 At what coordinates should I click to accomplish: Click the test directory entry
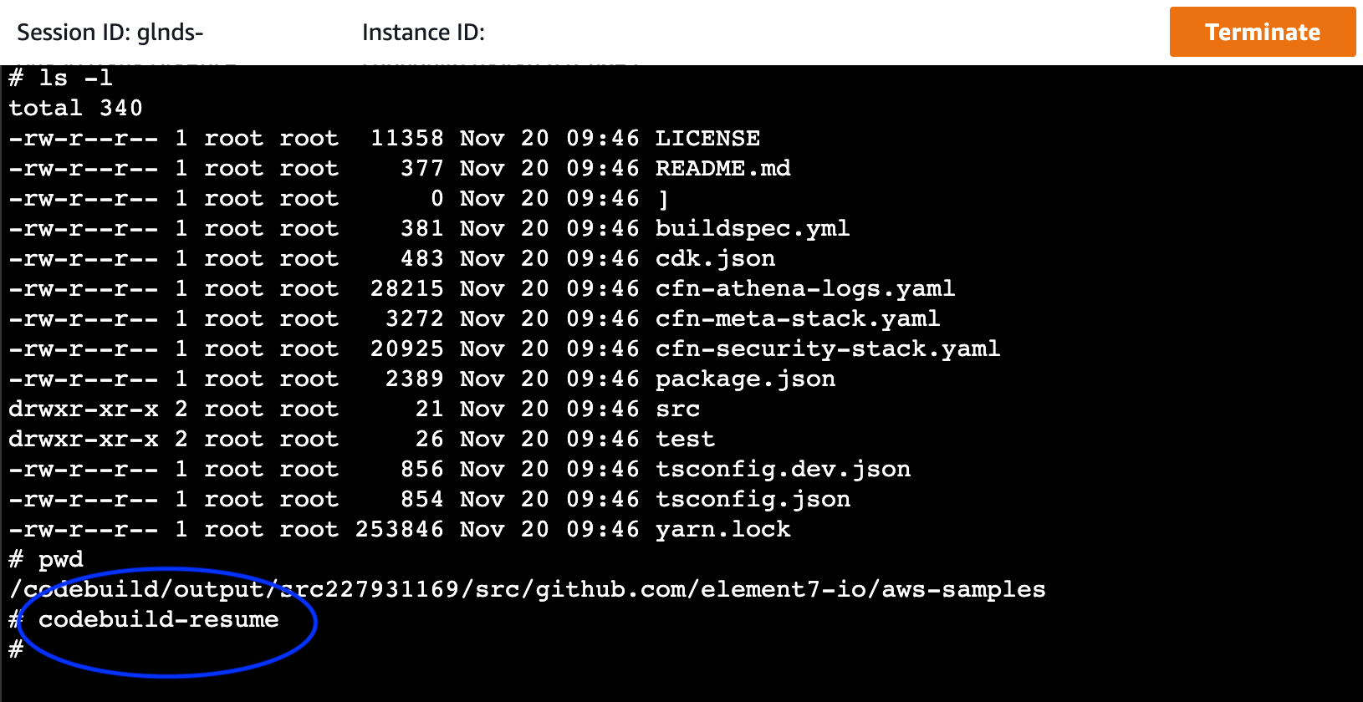point(685,439)
